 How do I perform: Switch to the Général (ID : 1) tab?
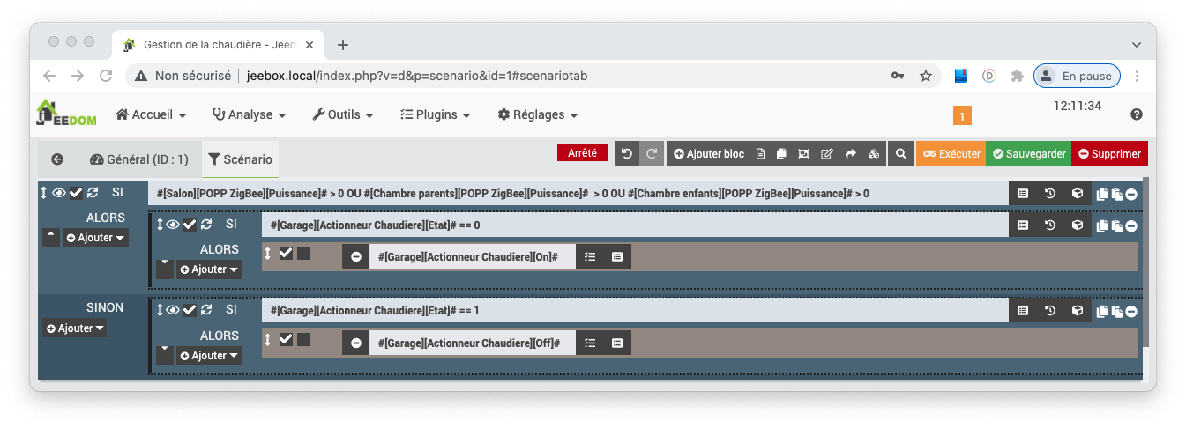click(139, 159)
